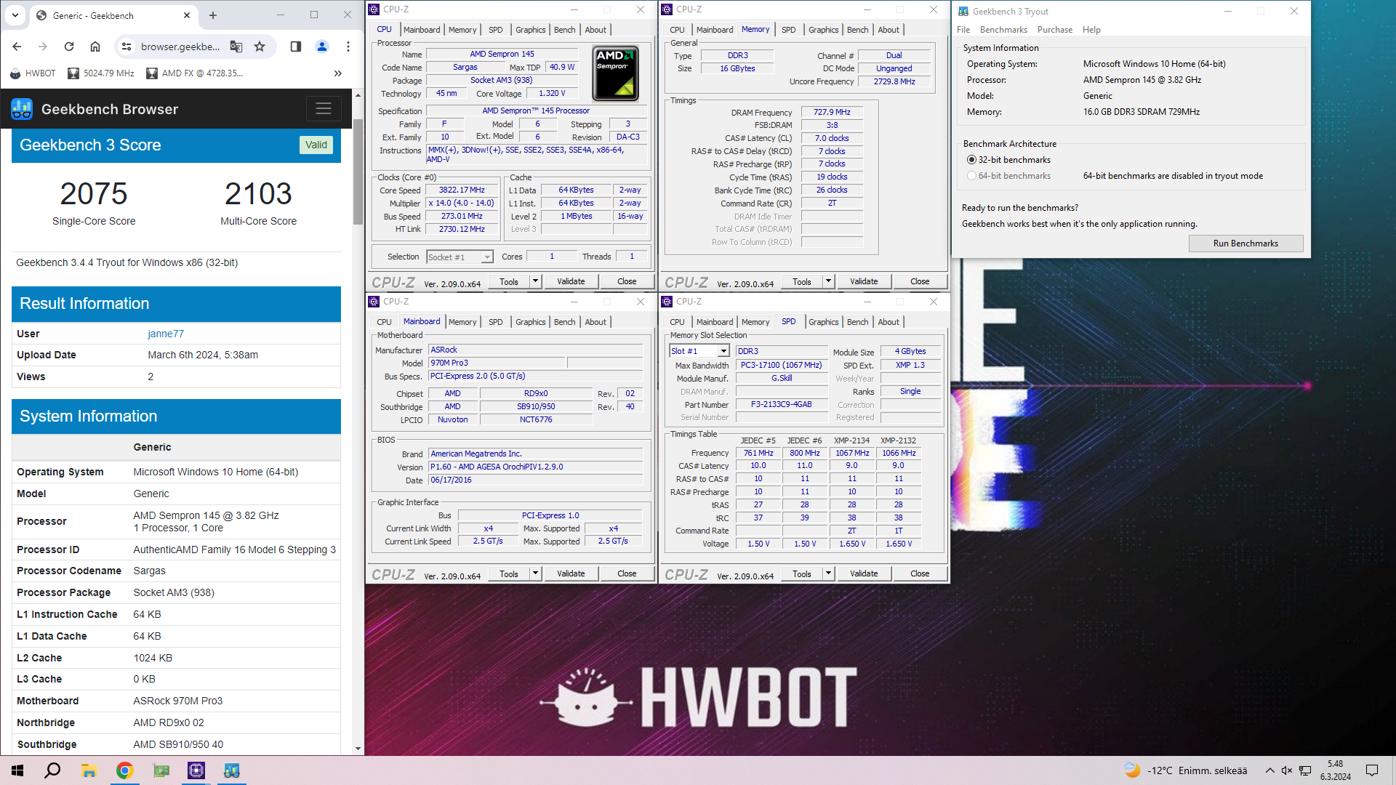Open the 5024.79 MHz bookmark
Screen dimensions: 1396x785
tap(101, 73)
